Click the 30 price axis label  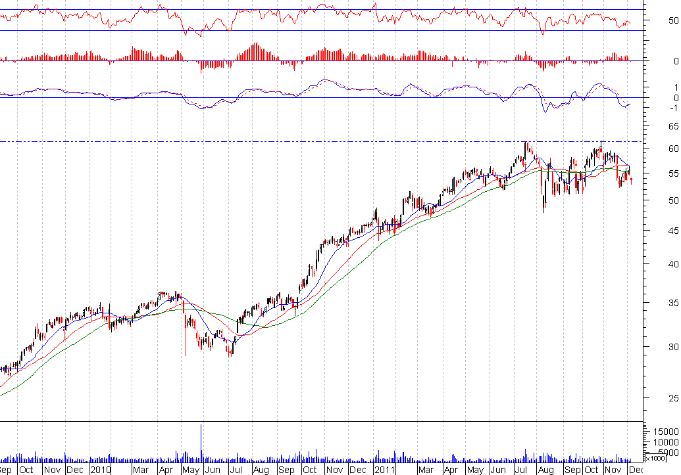click(x=674, y=347)
